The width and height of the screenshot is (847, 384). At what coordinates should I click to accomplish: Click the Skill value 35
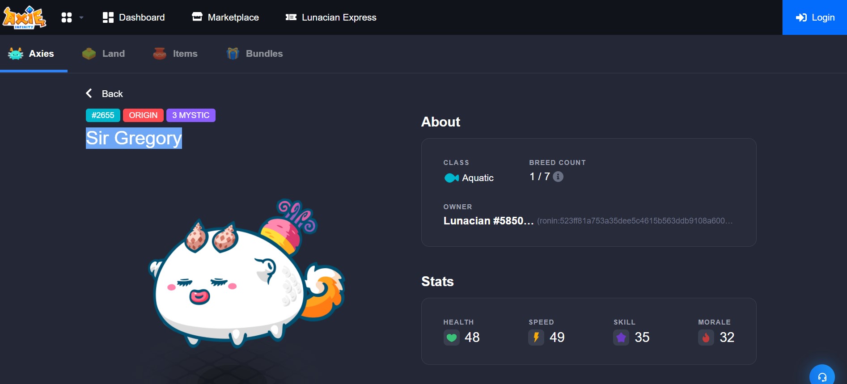point(642,337)
